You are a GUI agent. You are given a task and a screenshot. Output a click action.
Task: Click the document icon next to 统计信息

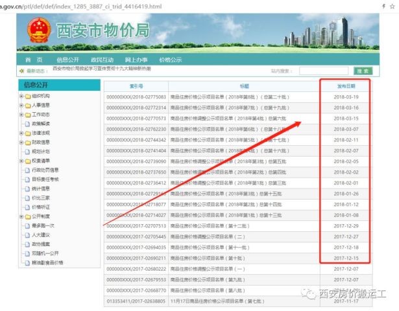(27, 189)
